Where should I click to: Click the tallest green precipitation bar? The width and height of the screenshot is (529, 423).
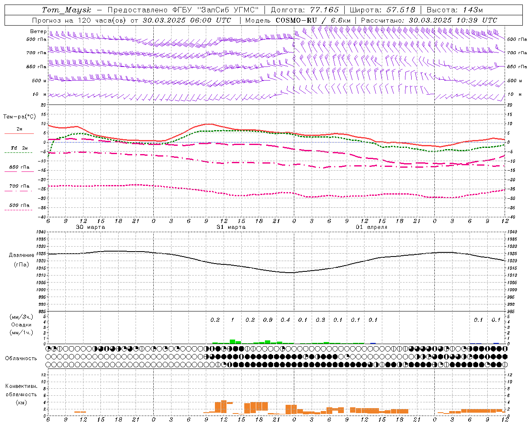coord(232,342)
